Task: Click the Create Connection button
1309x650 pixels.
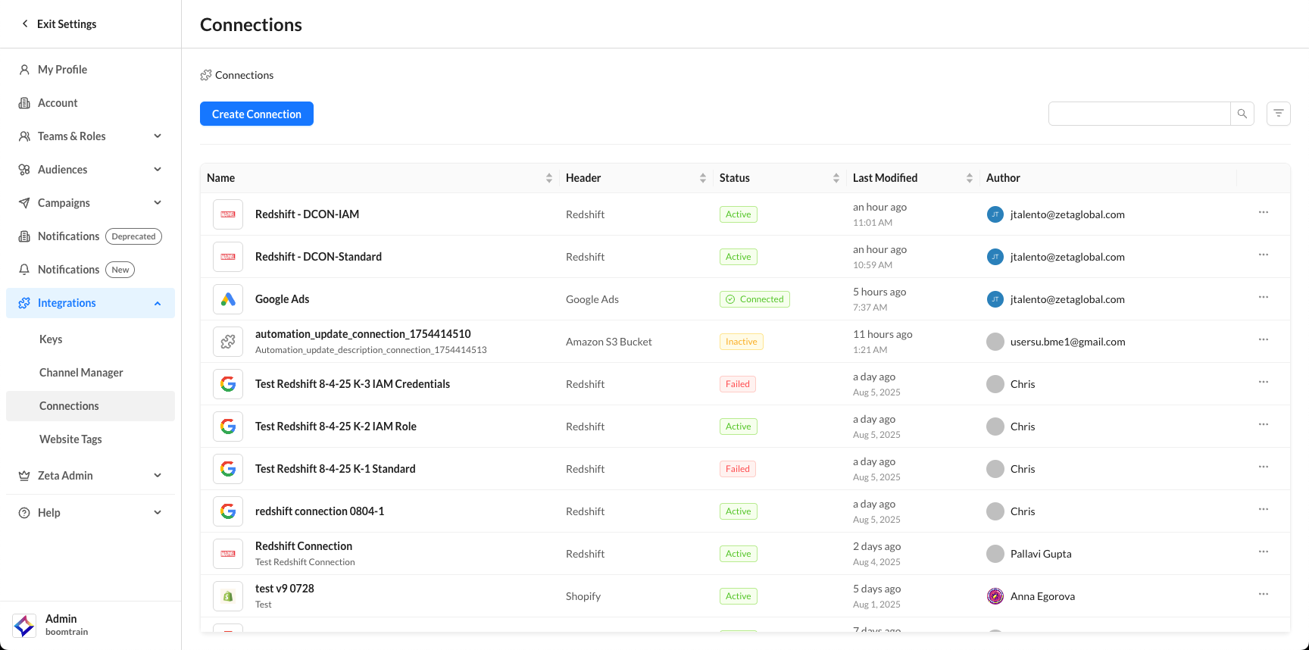Action: click(x=257, y=114)
